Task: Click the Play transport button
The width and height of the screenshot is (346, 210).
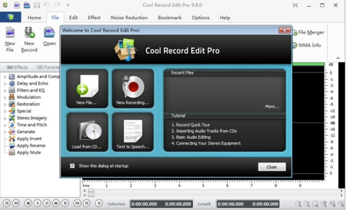Action: pos(37,203)
